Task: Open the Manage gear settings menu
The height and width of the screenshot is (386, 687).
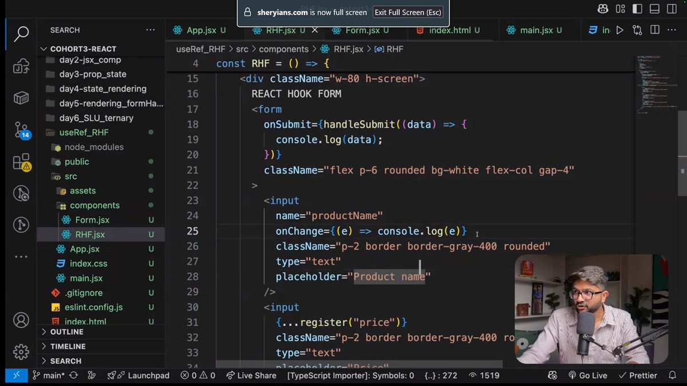Action: pyautogui.click(x=21, y=351)
